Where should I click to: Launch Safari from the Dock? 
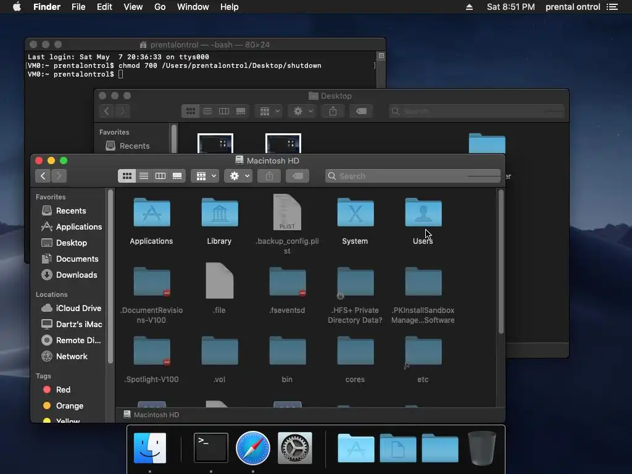click(x=252, y=448)
